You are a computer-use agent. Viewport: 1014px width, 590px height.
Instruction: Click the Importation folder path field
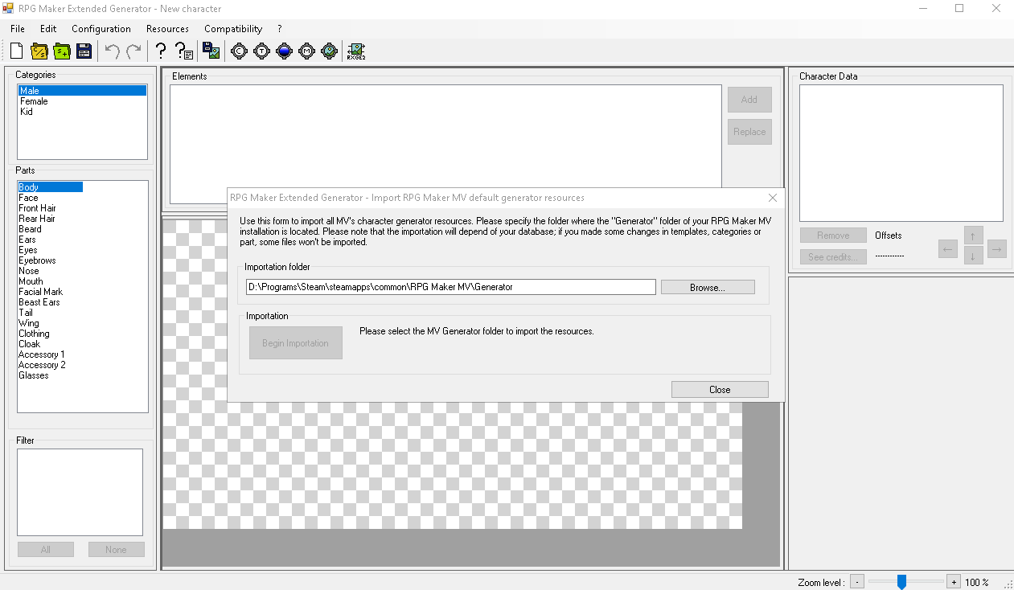(x=451, y=287)
